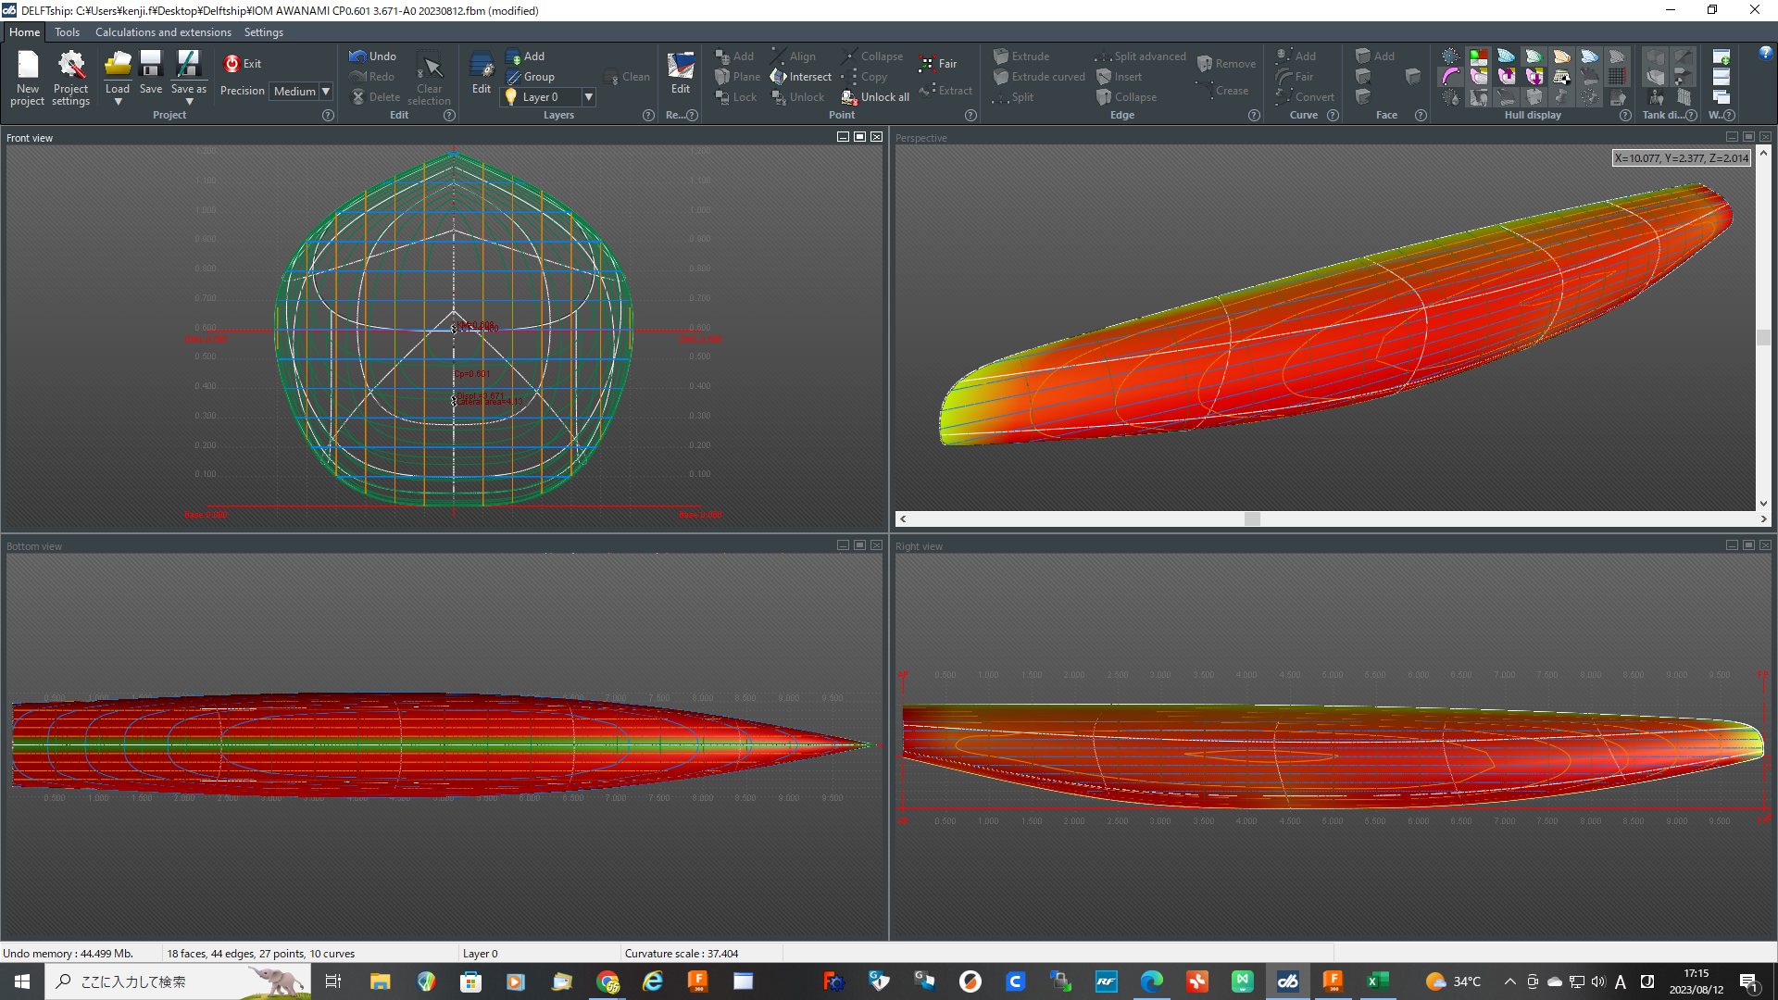Expand the Load dropdown arrow
The width and height of the screenshot is (1778, 1000).
click(x=118, y=102)
